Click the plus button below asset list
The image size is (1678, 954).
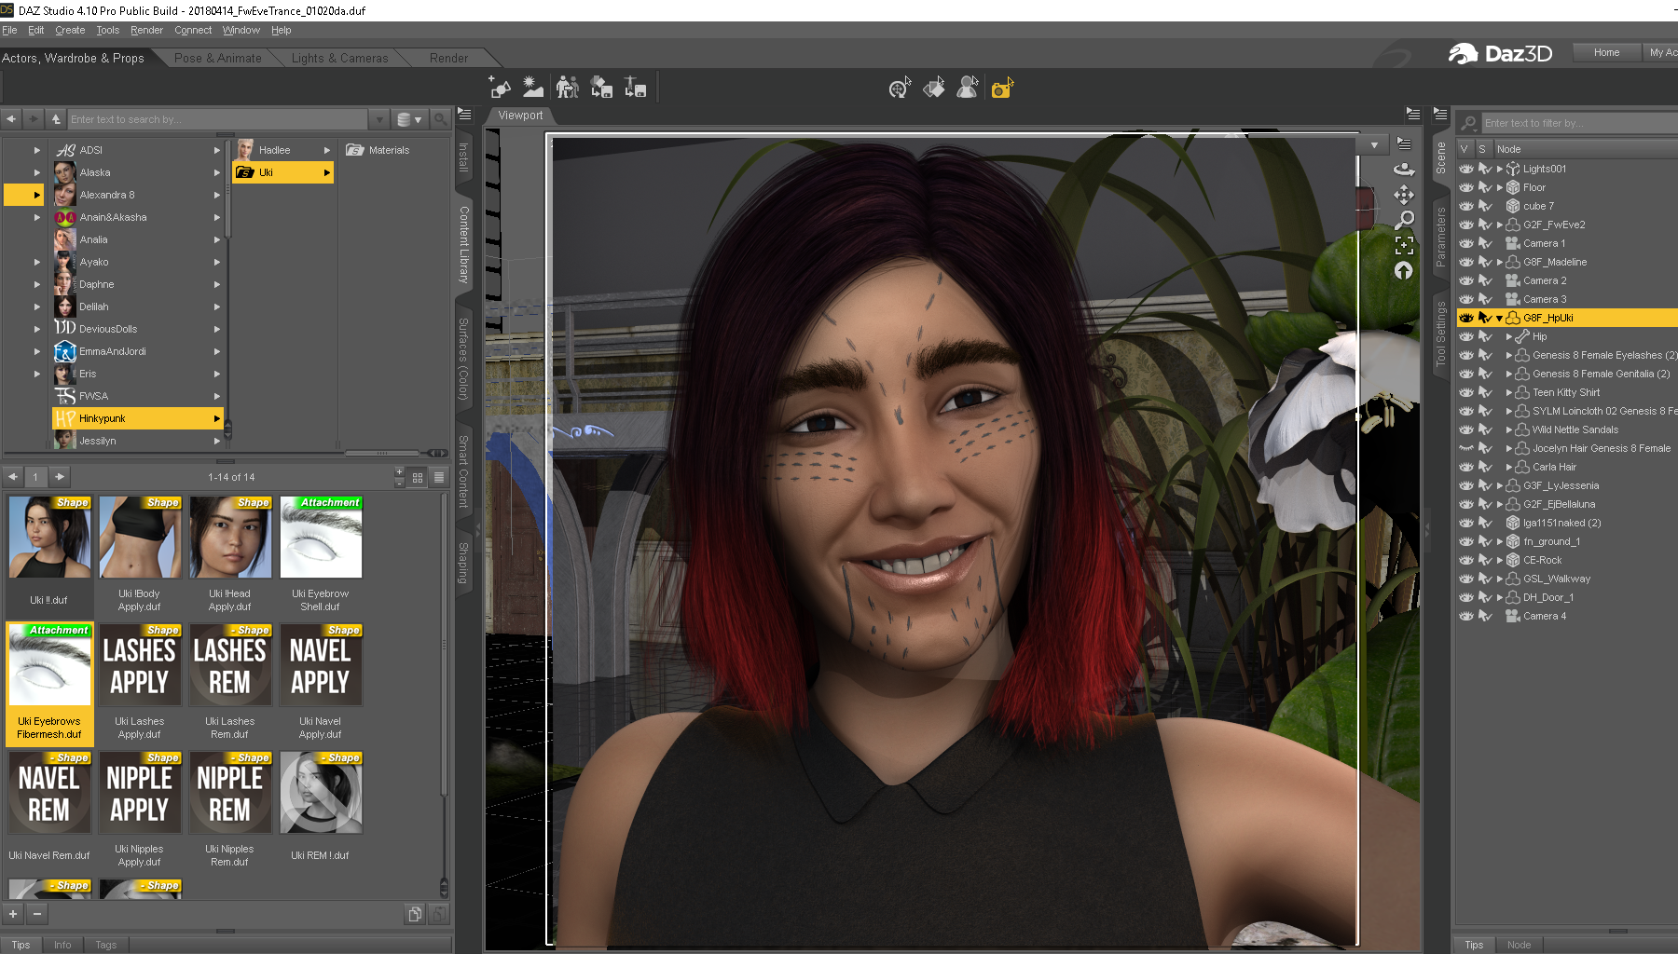(x=13, y=914)
